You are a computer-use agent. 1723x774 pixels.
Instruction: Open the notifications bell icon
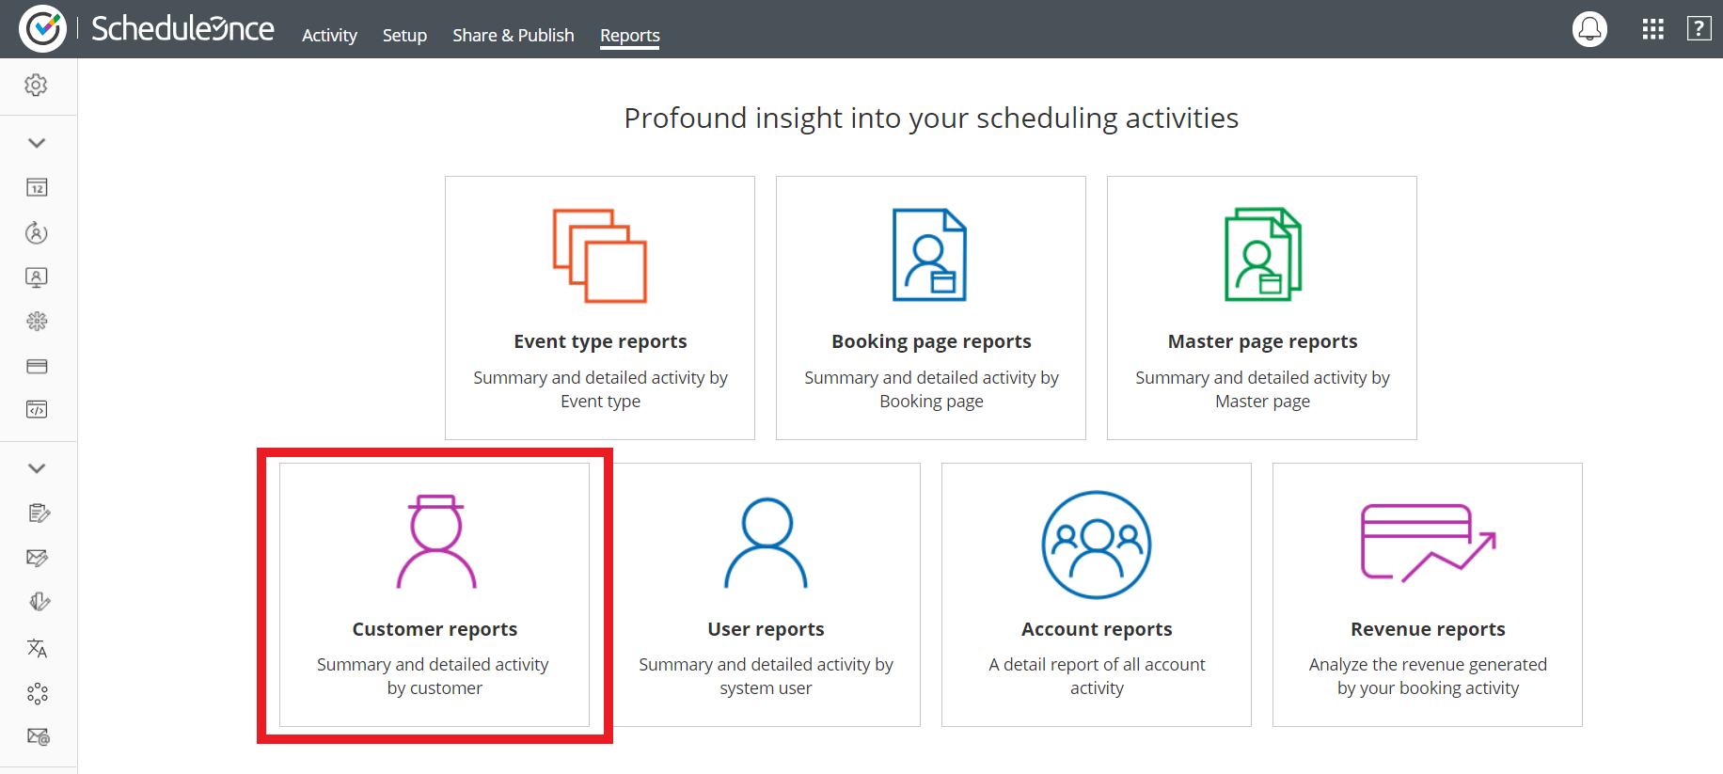tap(1589, 29)
